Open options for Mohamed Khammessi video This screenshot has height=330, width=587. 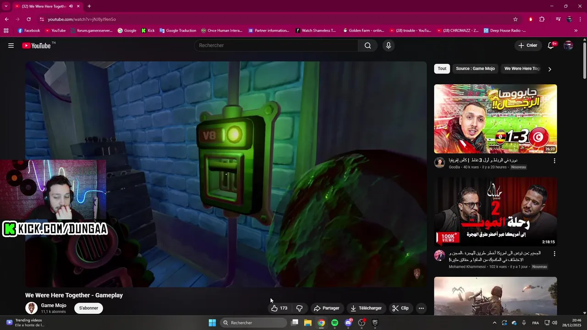[x=554, y=253]
